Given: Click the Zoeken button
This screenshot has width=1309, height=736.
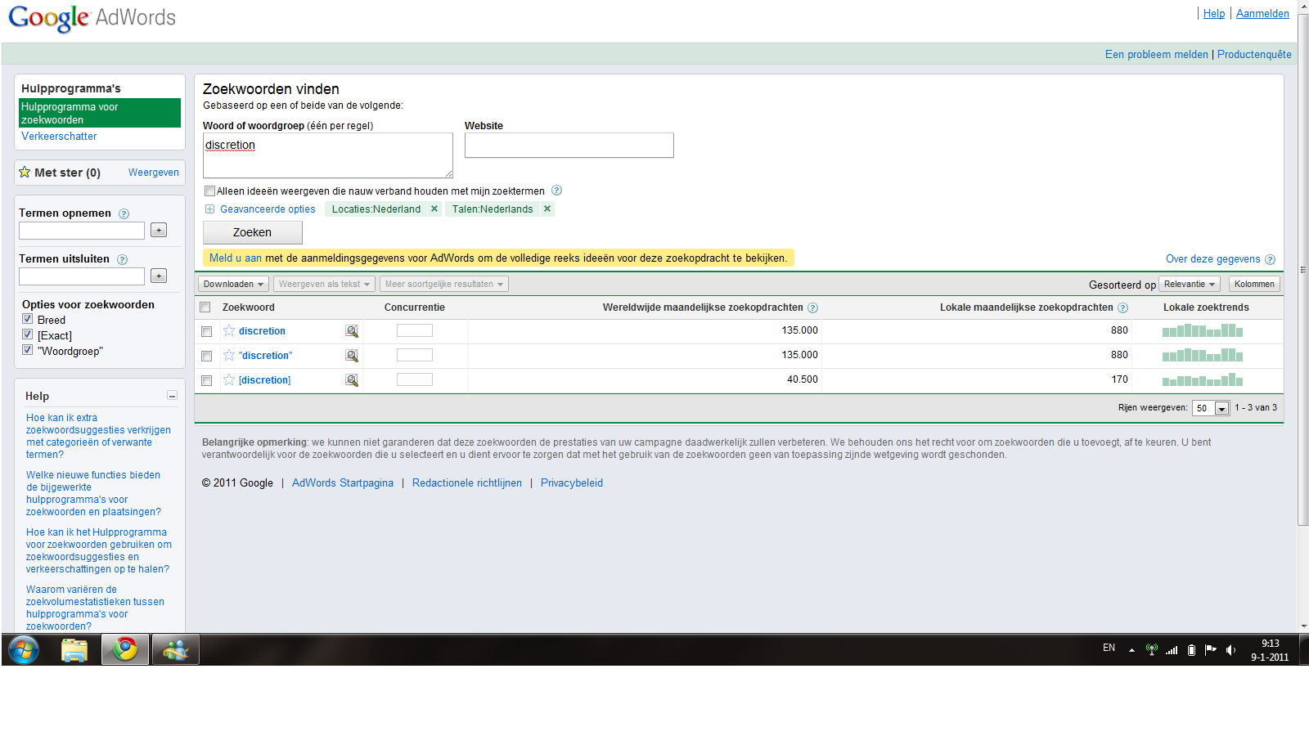Looking at the screenshot, I should point(253,232).
